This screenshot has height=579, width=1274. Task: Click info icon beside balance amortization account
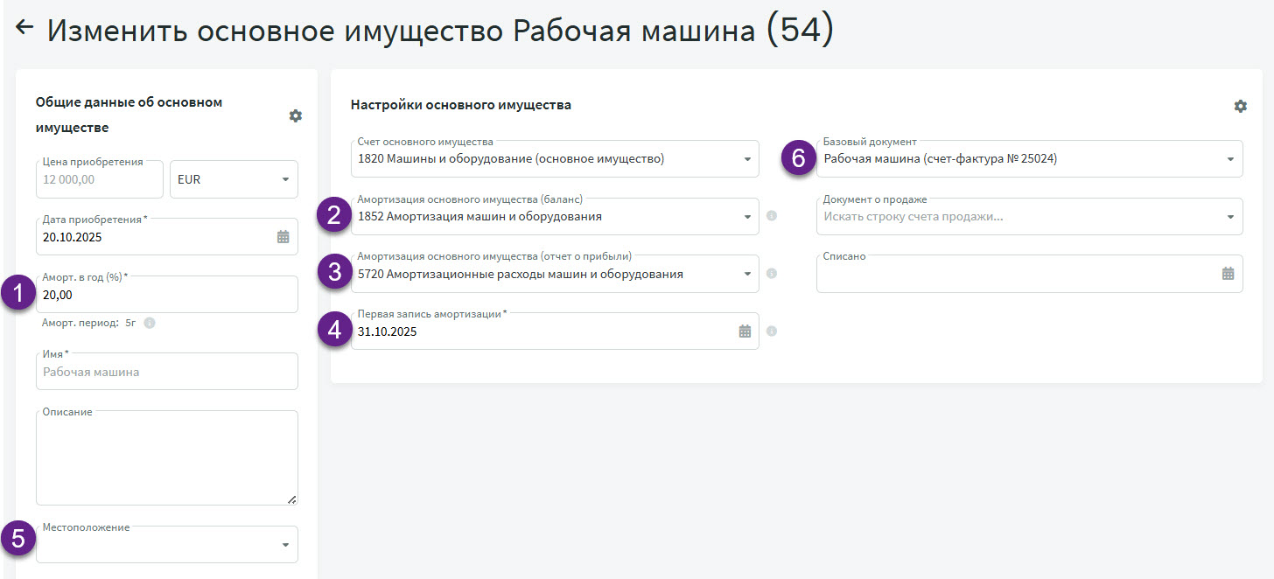(x=772, y=216)
